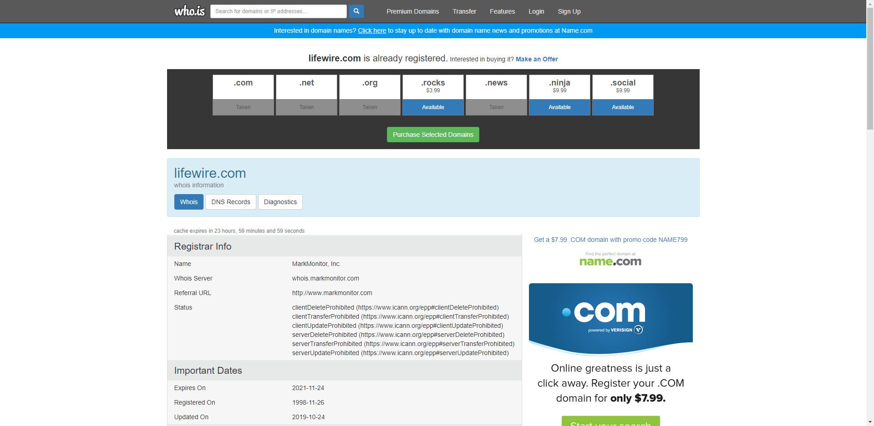Switch to the DNS Records tab
The height and width of the screenshot is (426, 874).
click(231, 202)
